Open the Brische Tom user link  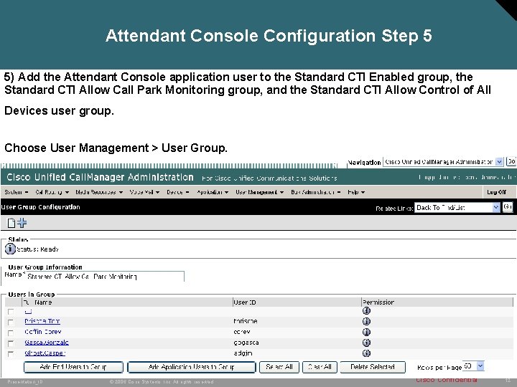coord(42,321)
